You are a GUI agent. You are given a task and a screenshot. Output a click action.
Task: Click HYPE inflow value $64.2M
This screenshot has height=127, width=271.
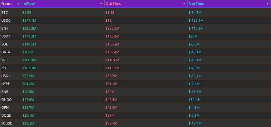[x=28, y=84]
